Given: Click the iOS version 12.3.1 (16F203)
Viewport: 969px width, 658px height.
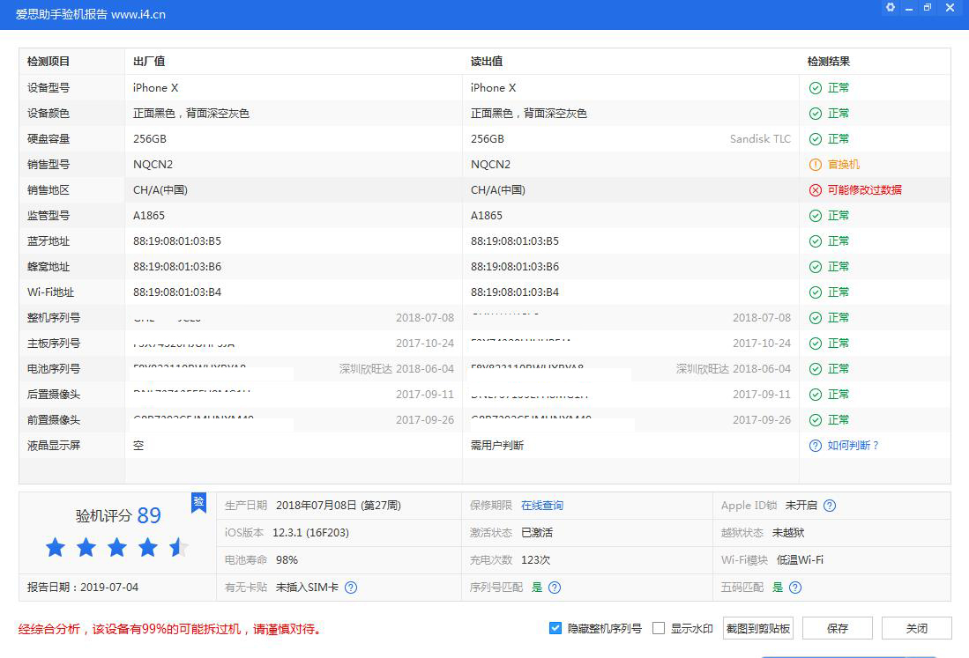Looking at the screenshot, I should pyautogui.click(x=311, y=533).
